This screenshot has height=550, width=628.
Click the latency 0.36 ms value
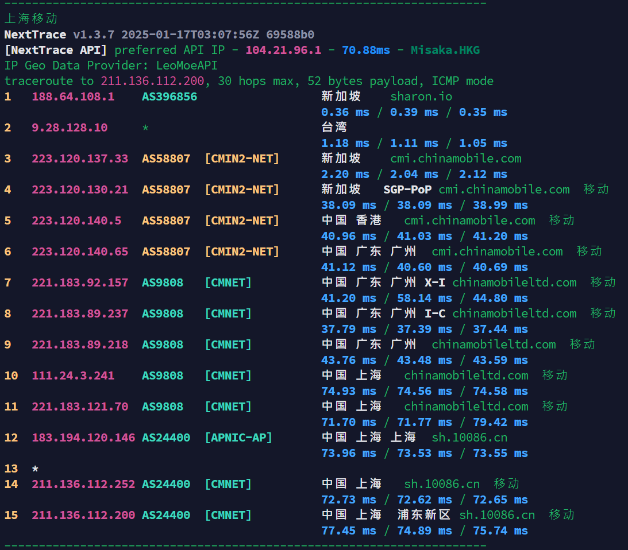pyautogui.click(x=345, y=112)
